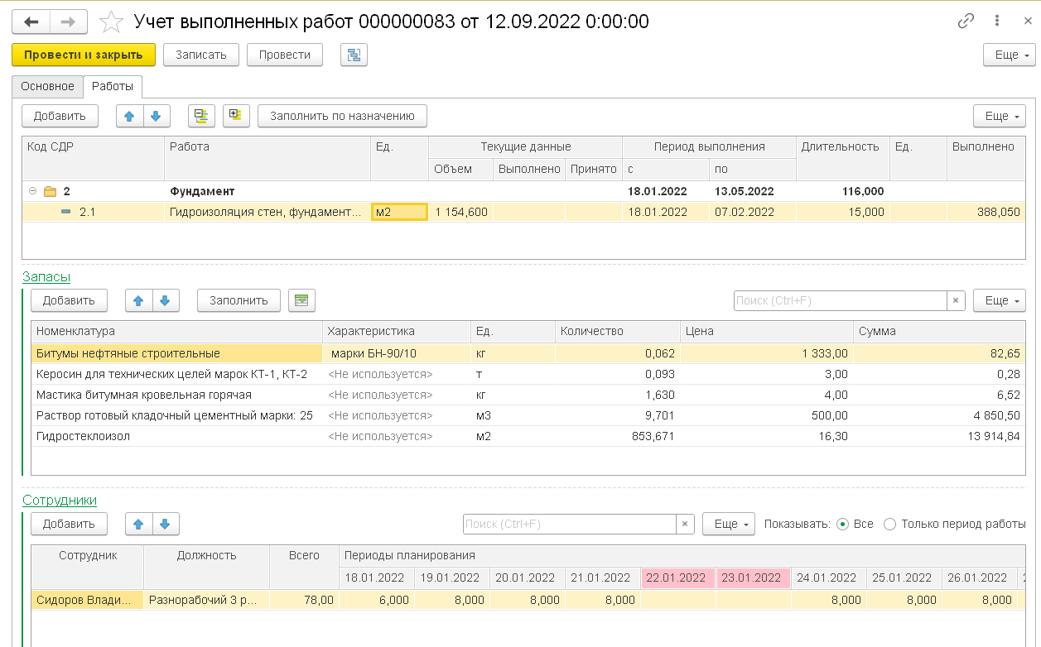Copy link using chain icon
1041x647 pixels.
tap(966, 22)
